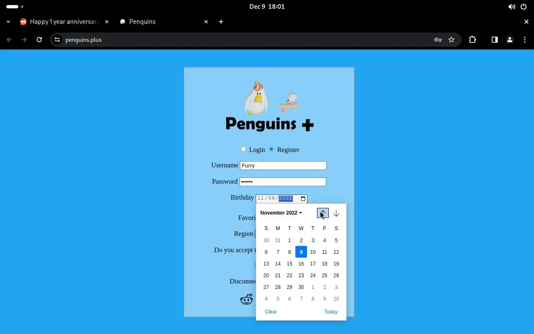
Task: Open system volume indicator in top bar
Action: coord(511,7)
